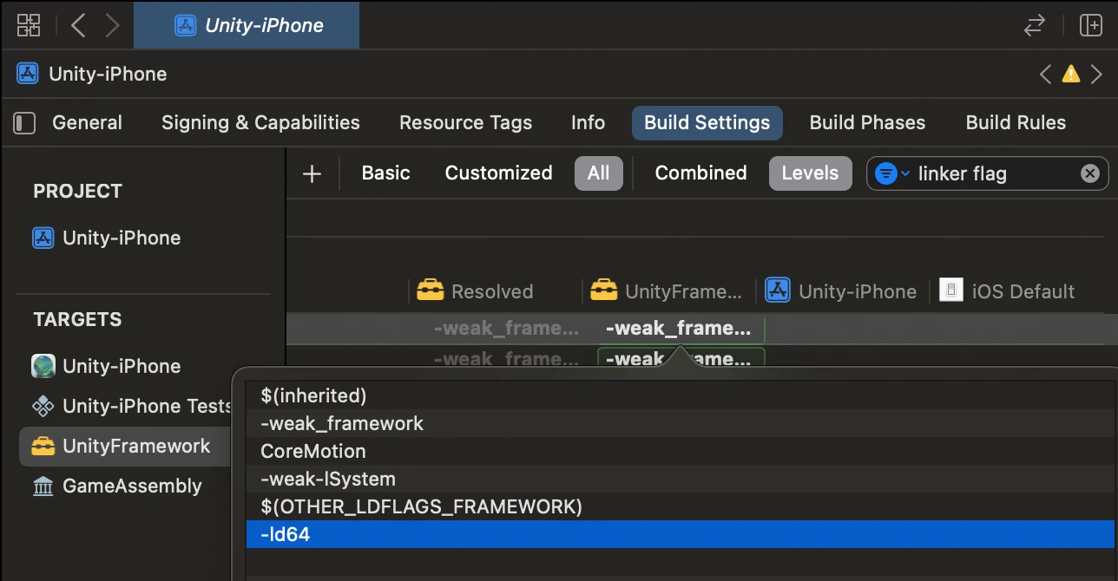Click the grid related-items icon
Image resolution: width=1118 pixels, height=581 pixels.
(x=29, y=25)
